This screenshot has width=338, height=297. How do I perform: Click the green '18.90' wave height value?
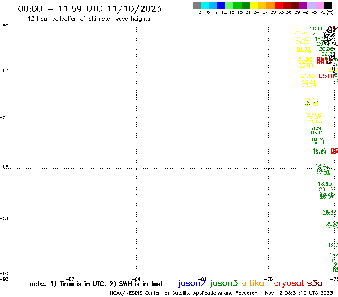tap(325, 184)
